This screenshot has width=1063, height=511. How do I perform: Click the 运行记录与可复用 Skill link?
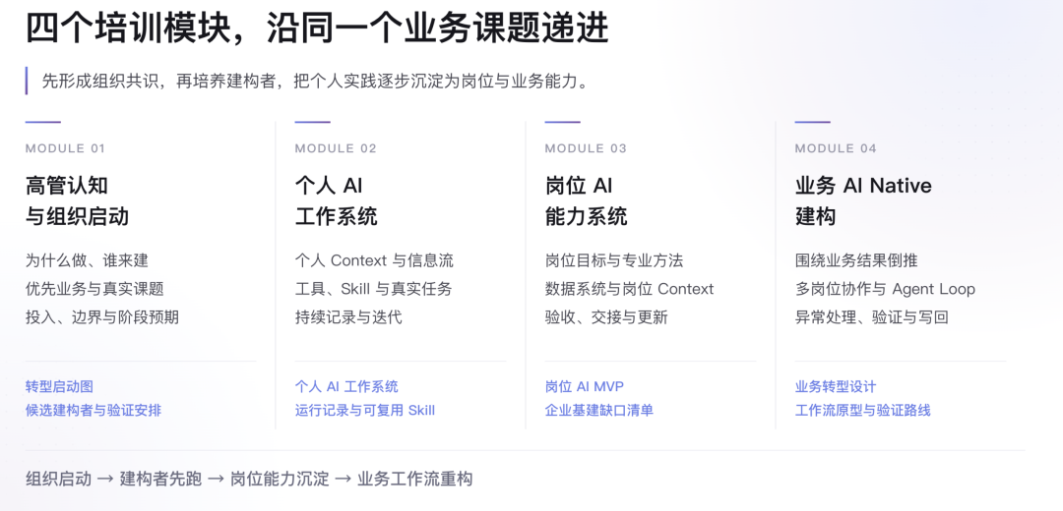365,410
